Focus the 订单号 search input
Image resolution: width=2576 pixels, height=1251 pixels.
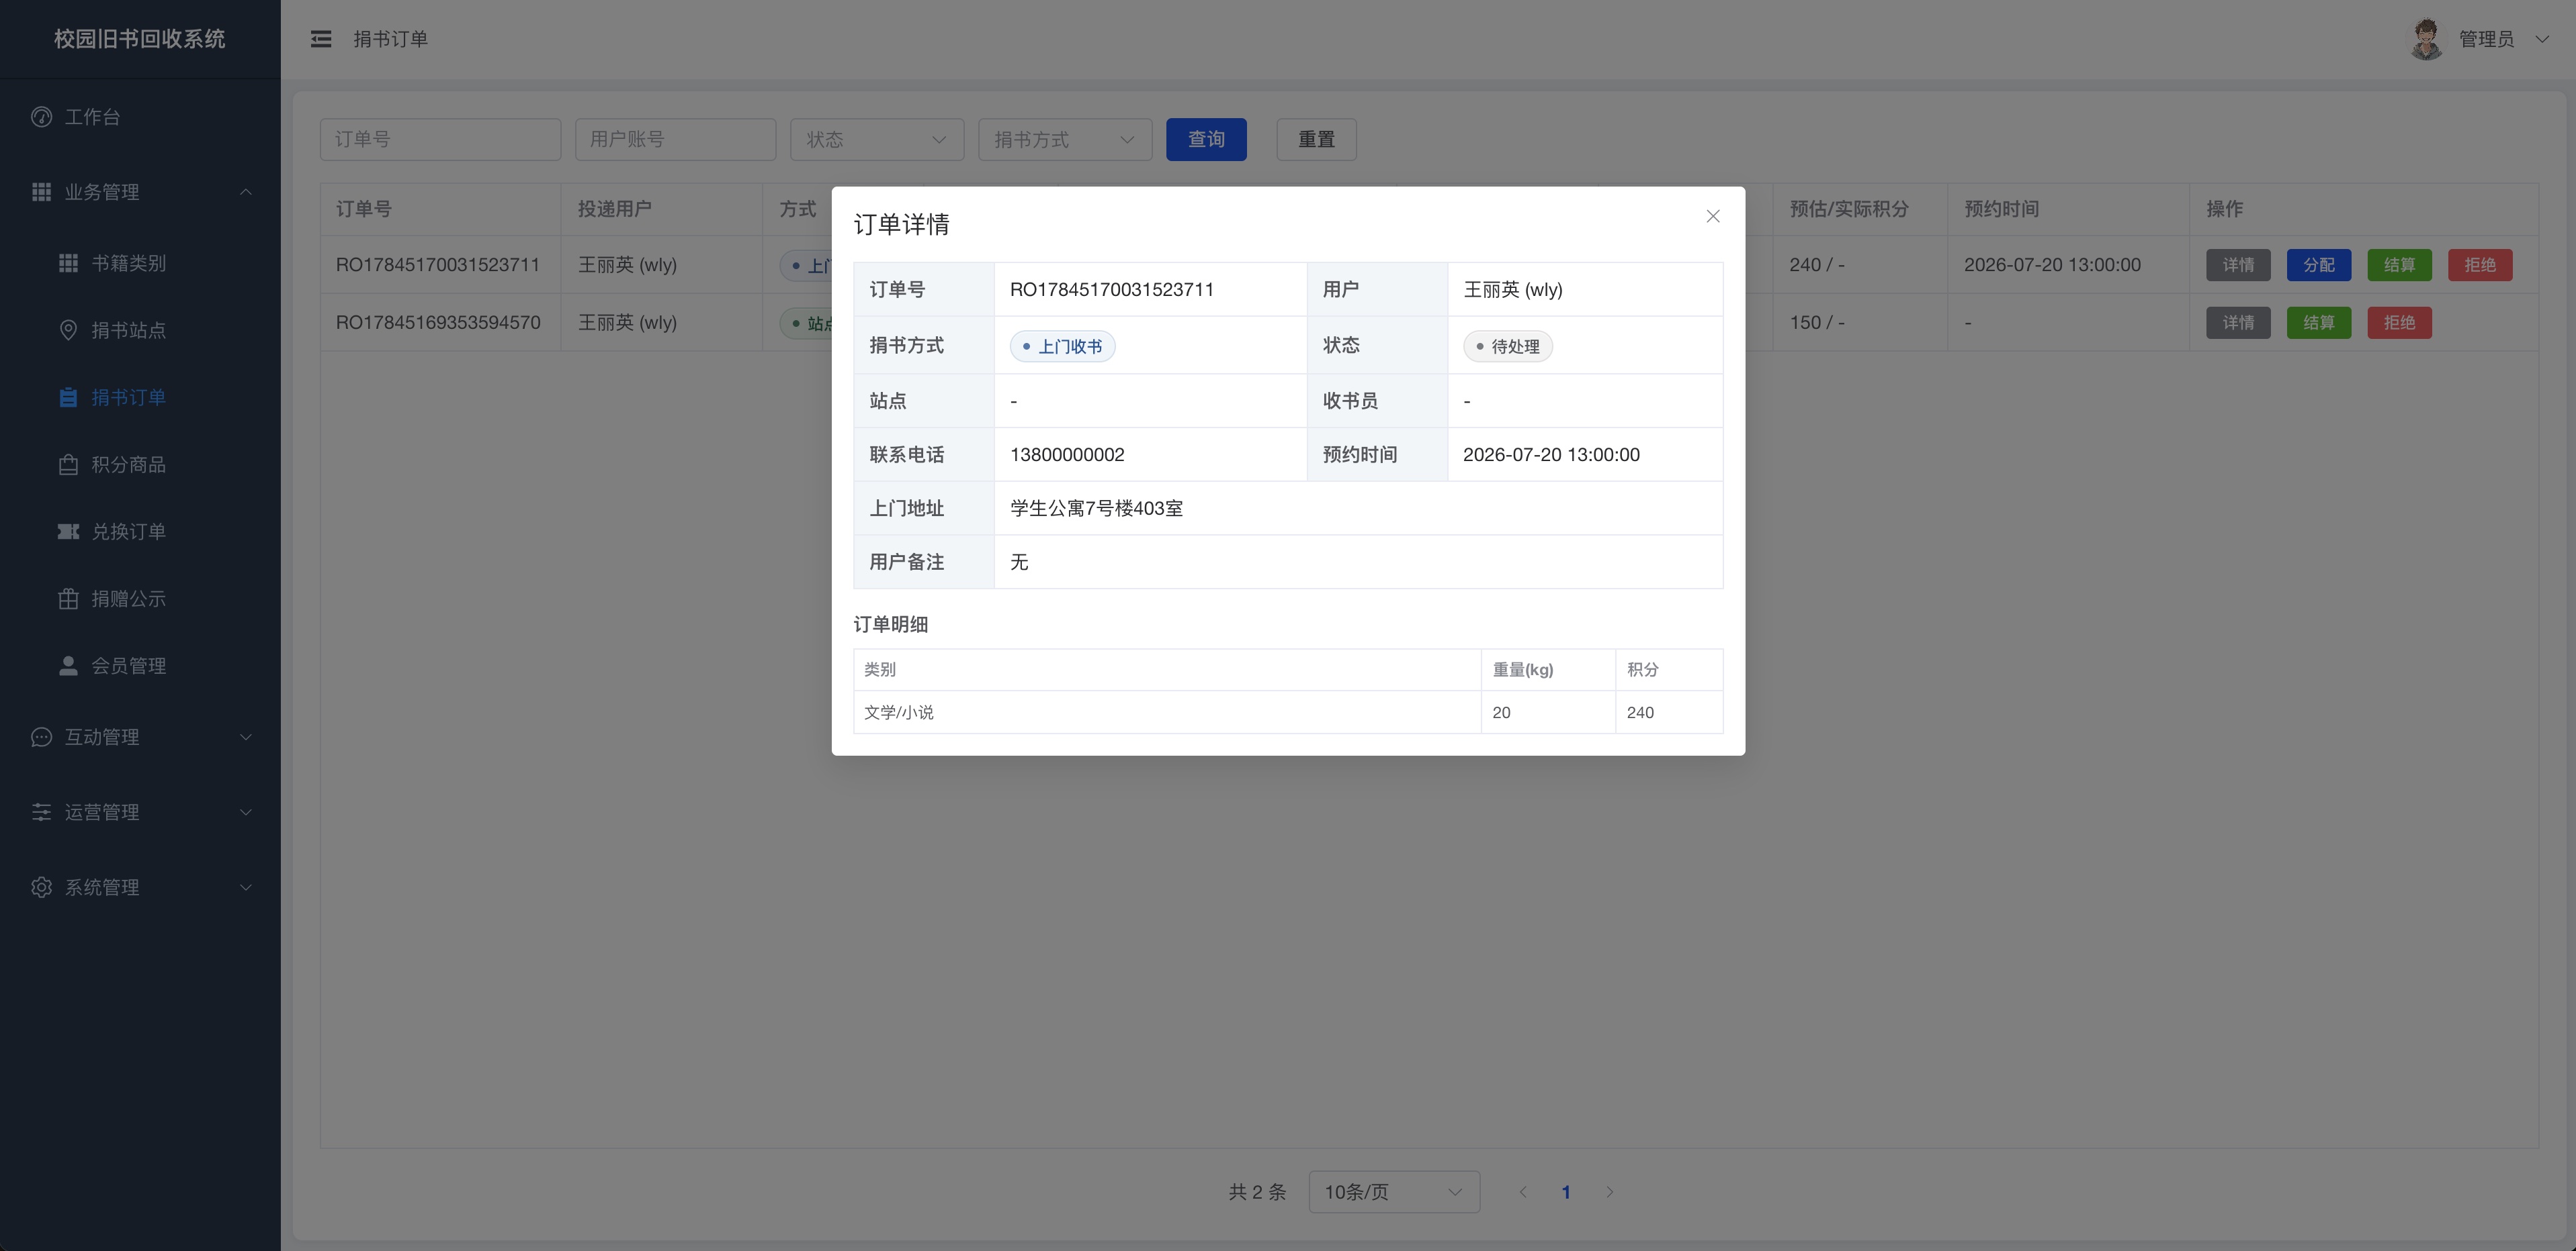tap(440, 140)
